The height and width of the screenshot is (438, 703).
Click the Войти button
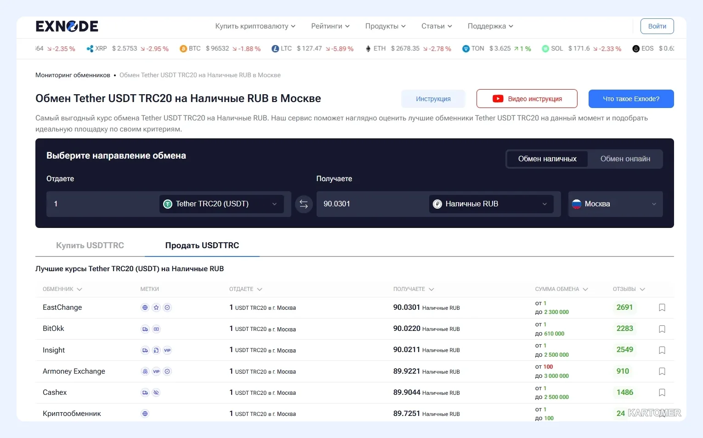point(657,26)
